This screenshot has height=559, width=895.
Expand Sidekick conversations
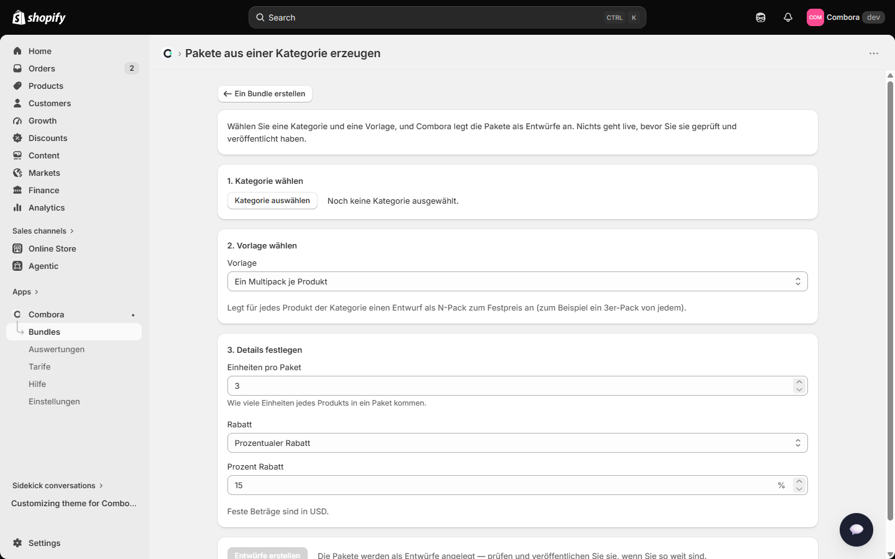58,486
